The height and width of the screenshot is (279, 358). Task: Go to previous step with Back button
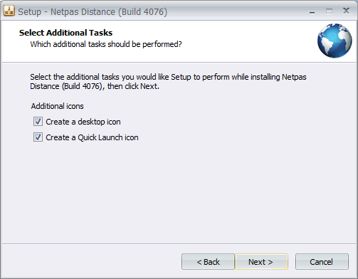tap(208, 262)
